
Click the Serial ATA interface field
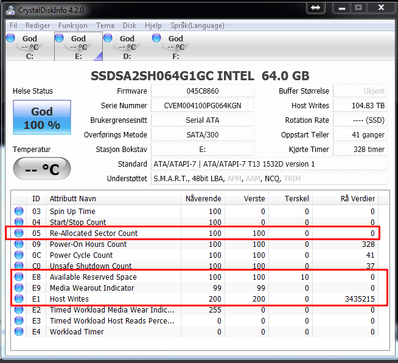tap(203, 120)
